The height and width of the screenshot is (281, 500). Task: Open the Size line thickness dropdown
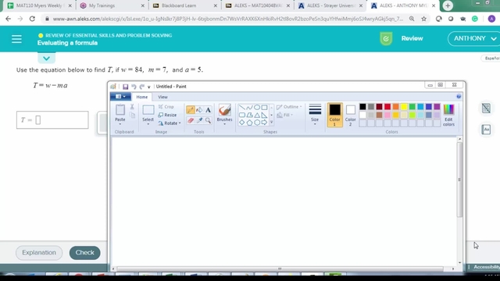315,115
